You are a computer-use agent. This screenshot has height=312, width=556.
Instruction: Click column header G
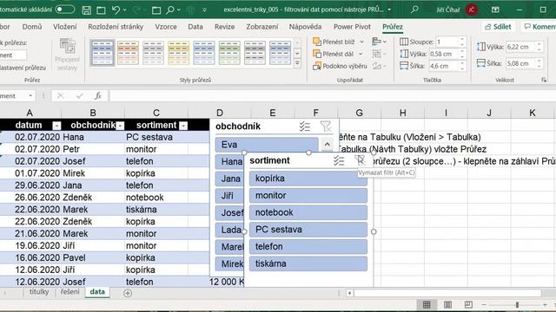tap(359, 113)
